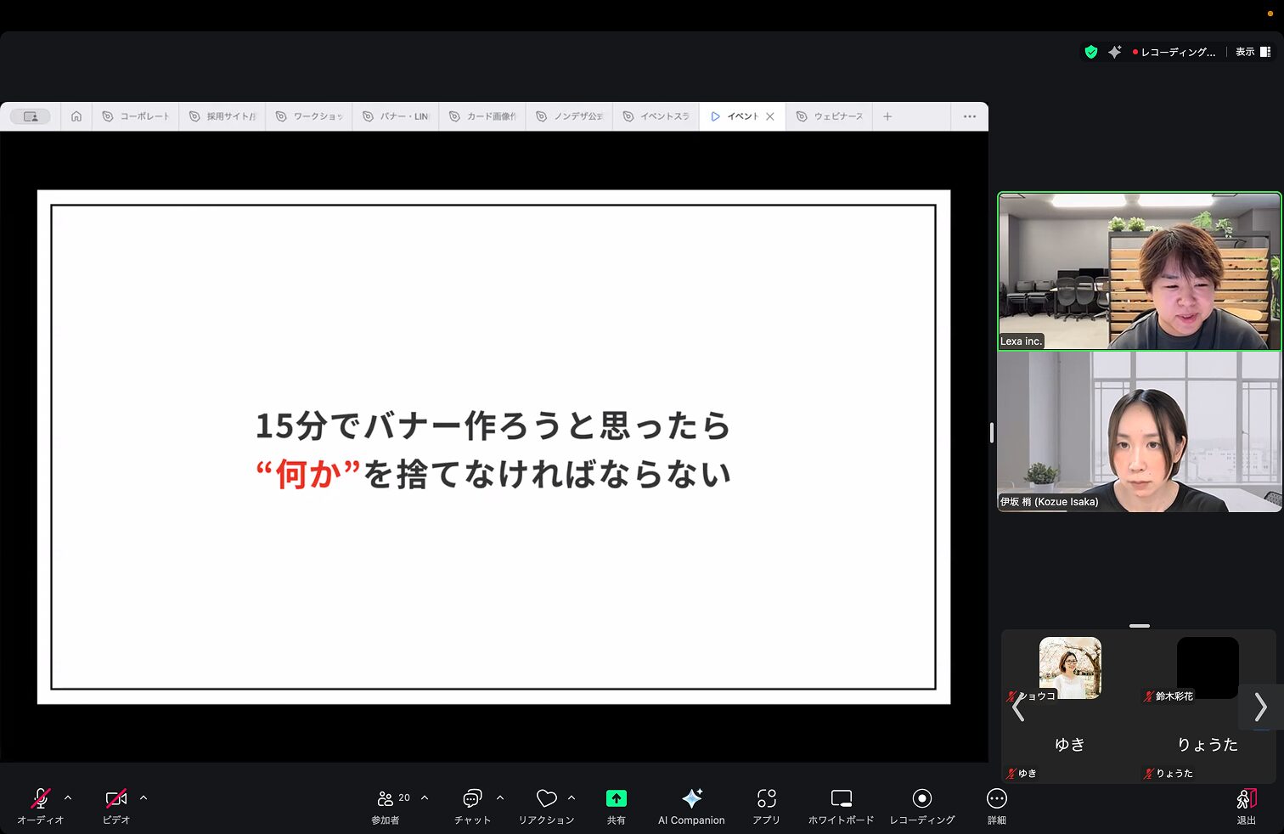Open the Whiteboard tool
Viewport: 1284px width, 834px height.
[841, 799]
